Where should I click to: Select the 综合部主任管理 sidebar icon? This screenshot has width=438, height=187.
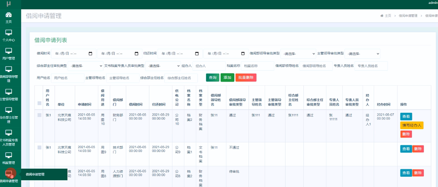tap(9, 110)
